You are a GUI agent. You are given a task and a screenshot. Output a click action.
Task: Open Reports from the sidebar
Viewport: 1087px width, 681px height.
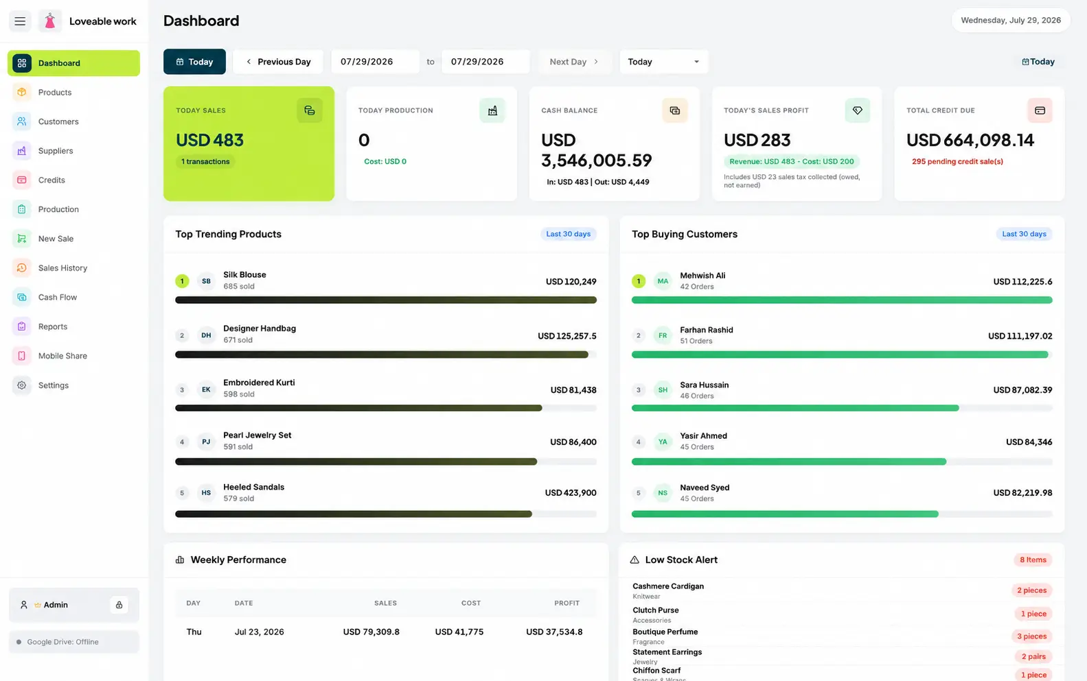[73, 326]
